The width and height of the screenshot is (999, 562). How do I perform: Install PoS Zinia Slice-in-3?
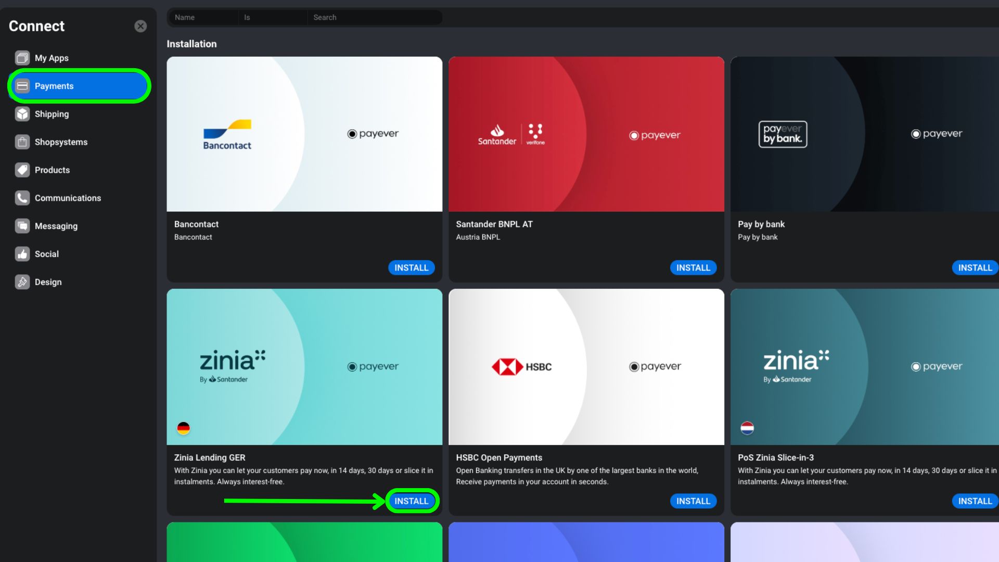pyautogui.click(x=975, y=501)
